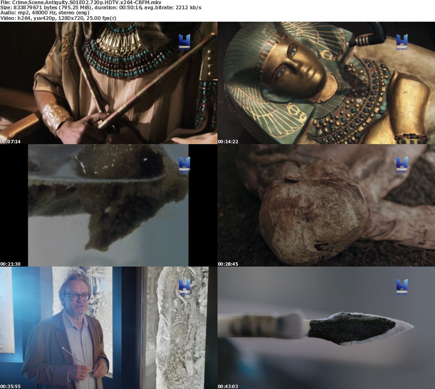Click Viasat History logo on the golden sarcophagus frame
Image resolution: width=435 pixels, height=389 pixels.
[401, 43]
